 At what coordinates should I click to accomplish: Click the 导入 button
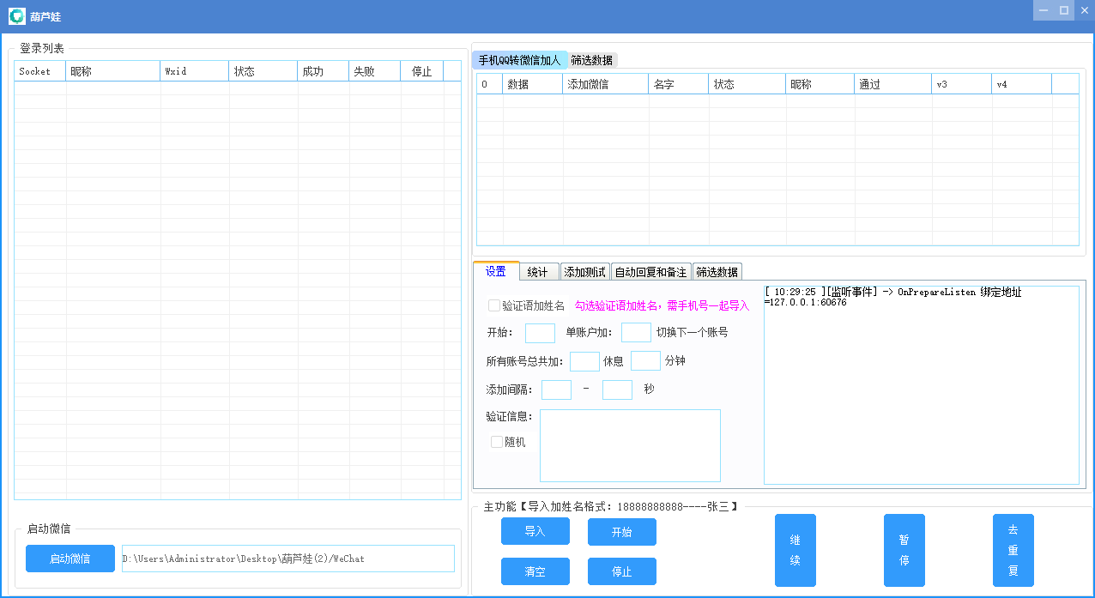(x=535, y=531)
